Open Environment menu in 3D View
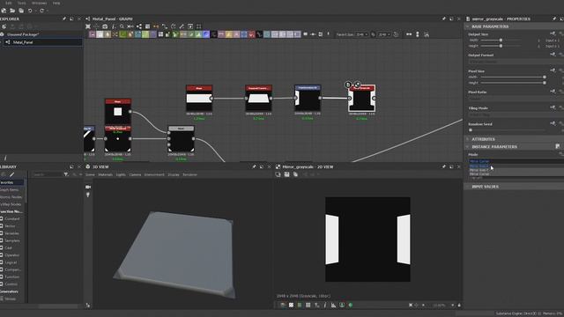The width and height of the screenshot is (564, 317). point(154,174)
